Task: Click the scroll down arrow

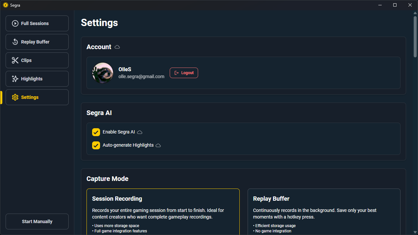Action: [x=415, y=232]
